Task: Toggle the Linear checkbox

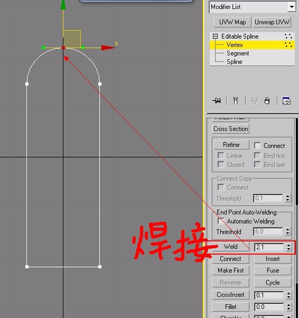Action: pos(221,155)
